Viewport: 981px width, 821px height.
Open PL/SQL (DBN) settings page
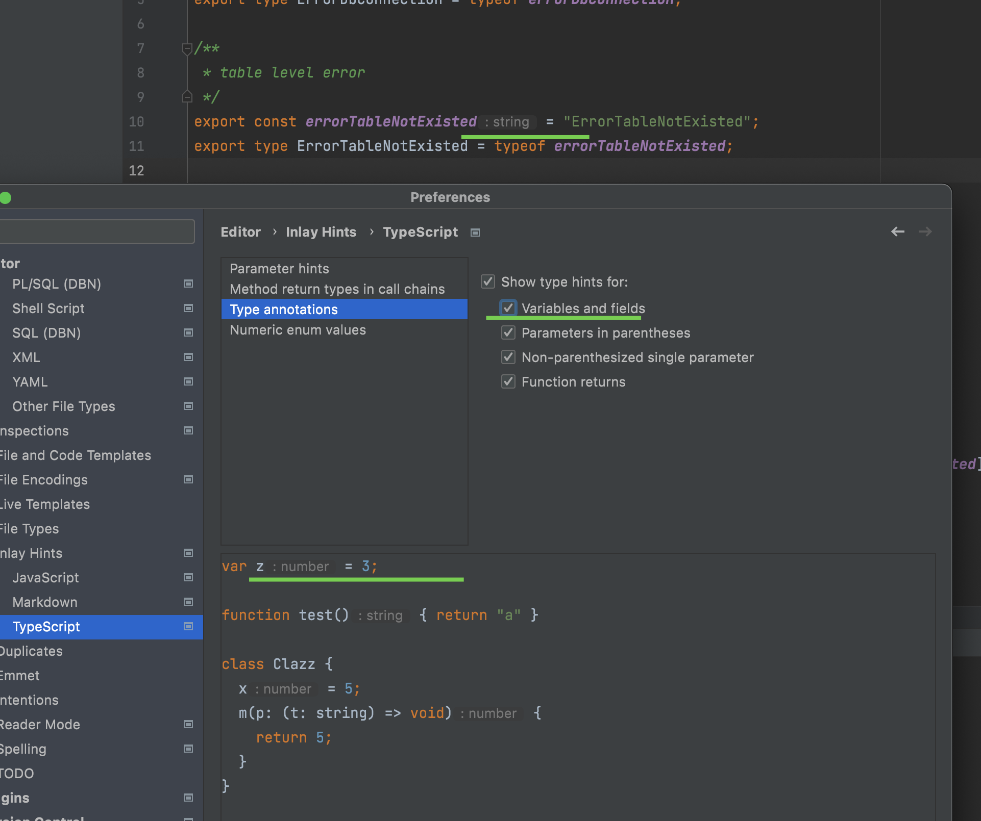point(57,284)
